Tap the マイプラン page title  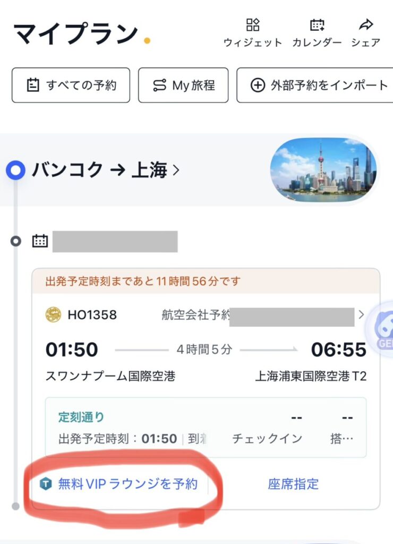[75, 34]
